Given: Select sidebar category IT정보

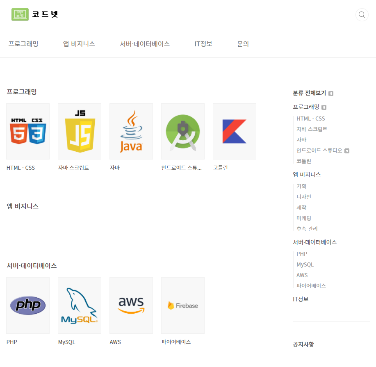Looking at the screenshot, I should click(301, 299).
